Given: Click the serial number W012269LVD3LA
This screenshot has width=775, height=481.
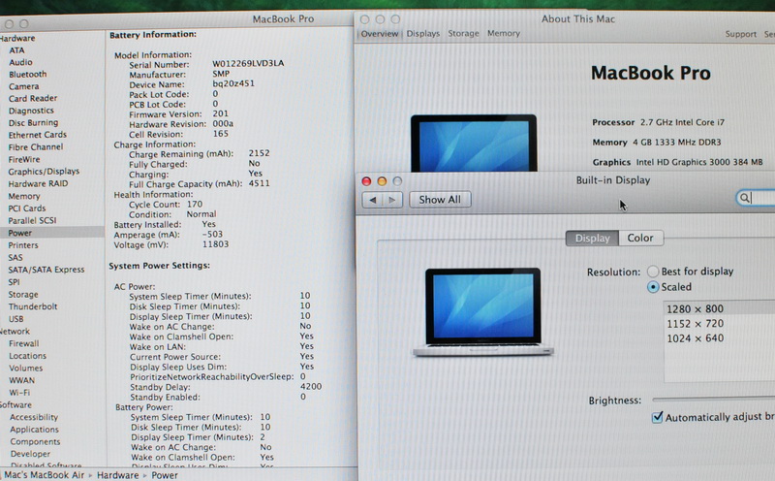Looking at the screenshot, I should coord(248,63).
